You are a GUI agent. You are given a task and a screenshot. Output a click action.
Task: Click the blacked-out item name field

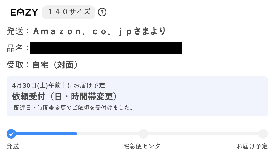[x=106, y=48]
